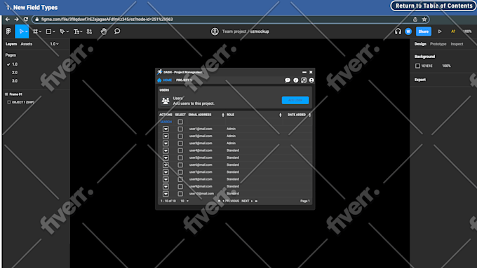Open the Design tab

420,44
